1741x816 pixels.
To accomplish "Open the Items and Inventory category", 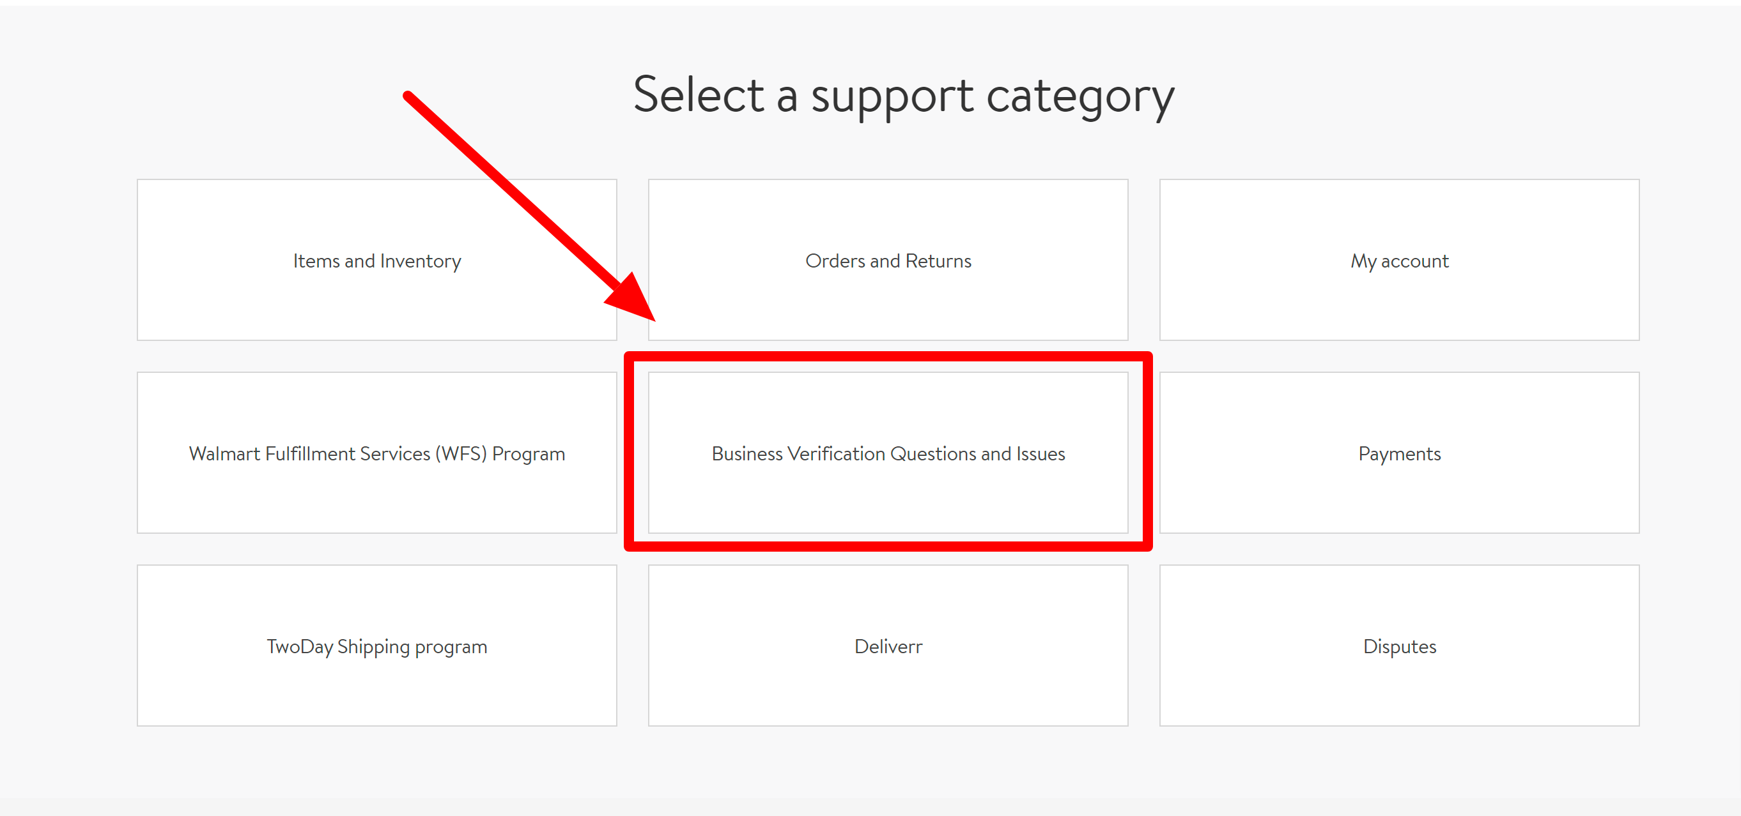I will pyautogui.click(x=376, y=260).
